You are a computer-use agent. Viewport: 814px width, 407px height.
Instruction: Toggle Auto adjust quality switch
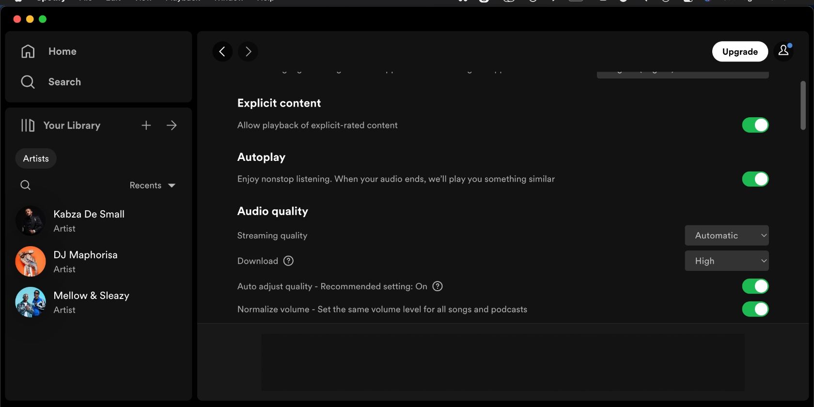[755, 286]
